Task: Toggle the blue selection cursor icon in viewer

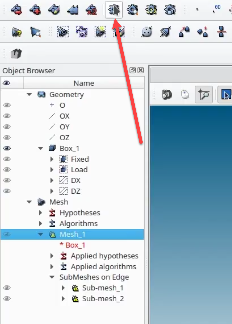Action: pyautogui.click(x=226, y=95)
